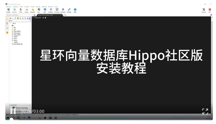The width and height of the screenshot is (216, 124).
Task: Pause the video playback
Action: click(12, 111)
